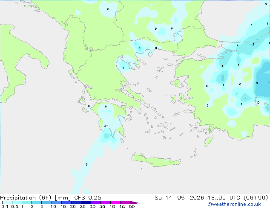Click the 20–25 mm dark blue legend box
The image size is (270, 208).
click(x=76, y=202)
